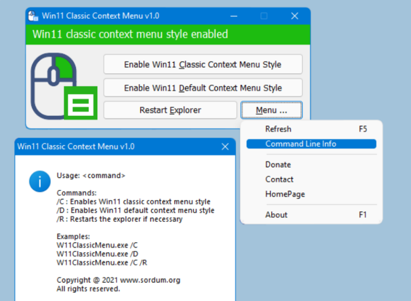Go to HomePage from the menu
This screenshot has width=411, height=301.
coord(285,194)
